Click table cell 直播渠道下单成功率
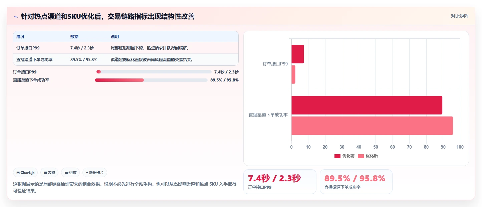This screenshot has height=207, width=482. coord(34,60)
